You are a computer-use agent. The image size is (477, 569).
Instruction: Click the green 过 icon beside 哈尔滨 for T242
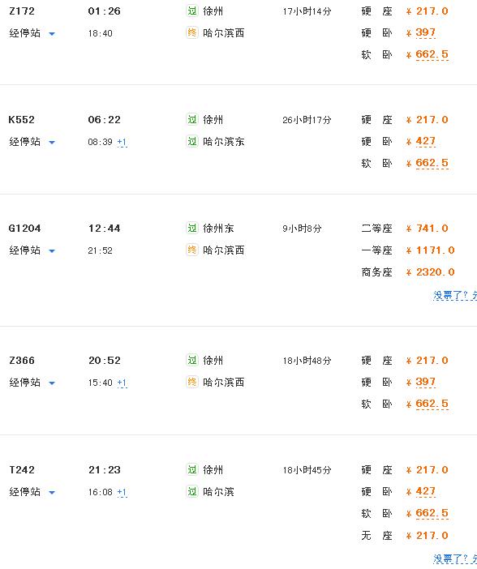tap(192, 491)
